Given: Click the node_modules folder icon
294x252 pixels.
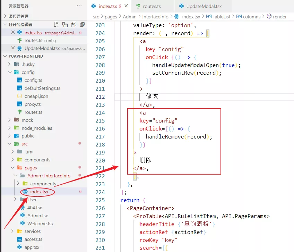Looking at the screenshot, I should (17, 128).
